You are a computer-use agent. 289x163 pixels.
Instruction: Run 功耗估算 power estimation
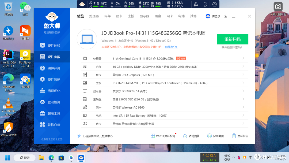185,136
